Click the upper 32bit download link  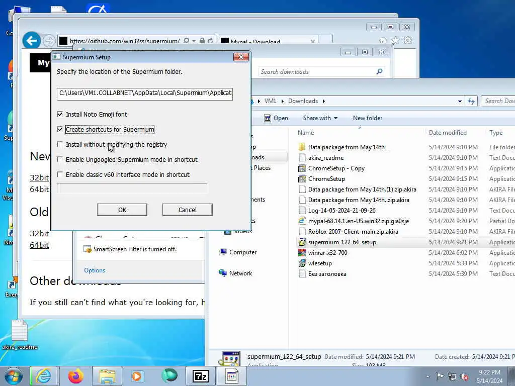coord(39,177)
